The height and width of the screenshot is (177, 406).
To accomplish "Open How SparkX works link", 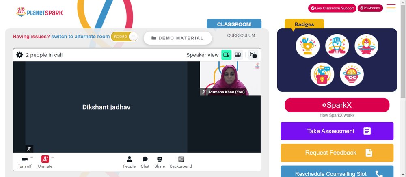I will [337, 115].
